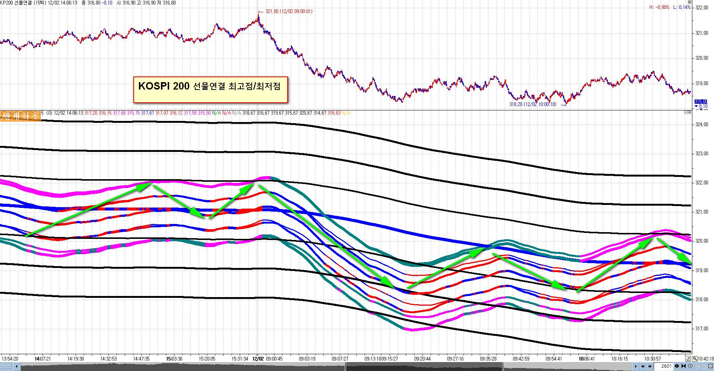Minimize the lower indicator pane

pyautogui.click(x=685, y=112)
